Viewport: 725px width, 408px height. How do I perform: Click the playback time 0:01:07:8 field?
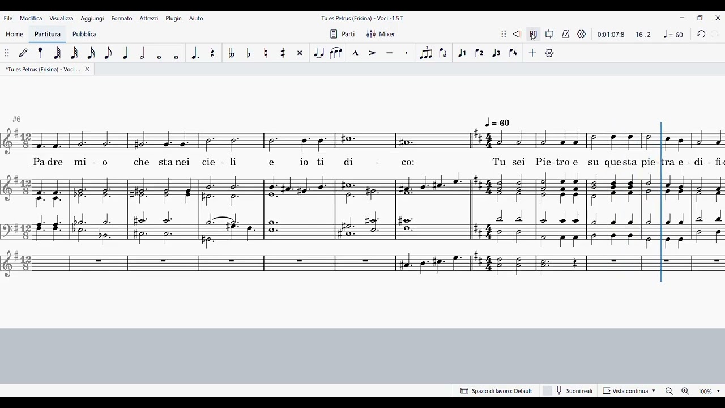[611, 35]
